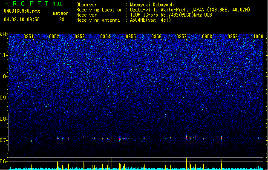The width and height of the screenshot is (268, 170).
Task: Click the bright echo just after 0952
Action: point(58,138)
